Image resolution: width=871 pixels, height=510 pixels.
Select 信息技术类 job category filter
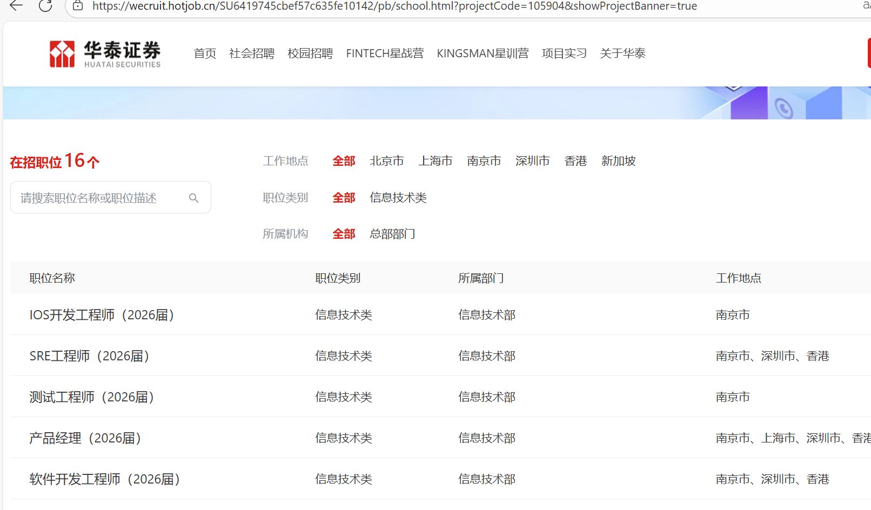[398, 198]
